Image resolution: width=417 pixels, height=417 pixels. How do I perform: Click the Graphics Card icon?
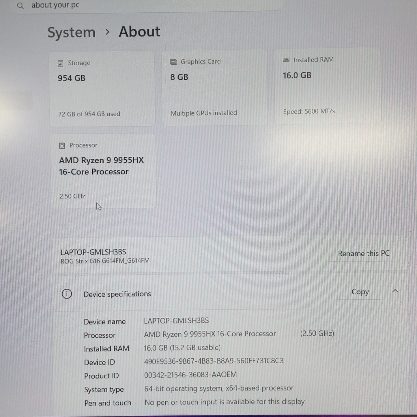[173, 62]
